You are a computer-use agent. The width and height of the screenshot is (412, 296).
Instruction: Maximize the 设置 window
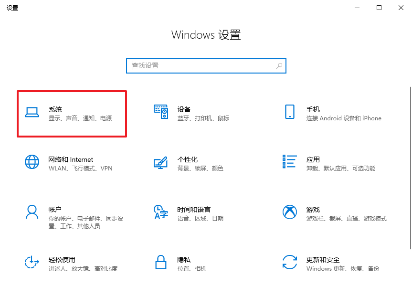(x=379, y=8)
